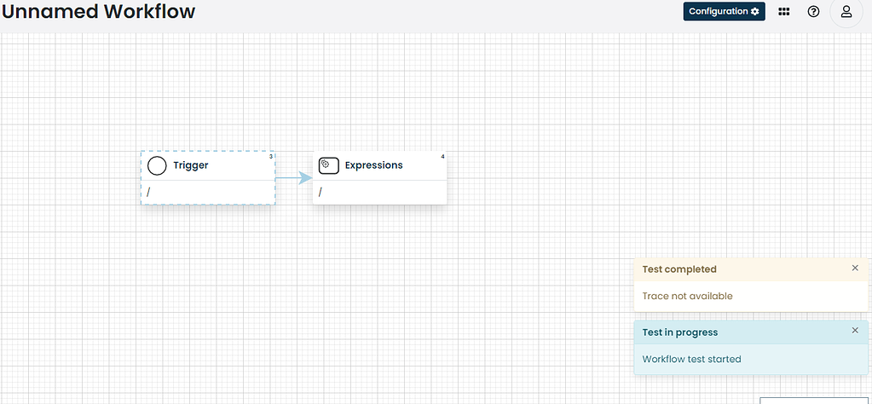
Task: Click the number 4 badge on Expressions
Action: 442,157
